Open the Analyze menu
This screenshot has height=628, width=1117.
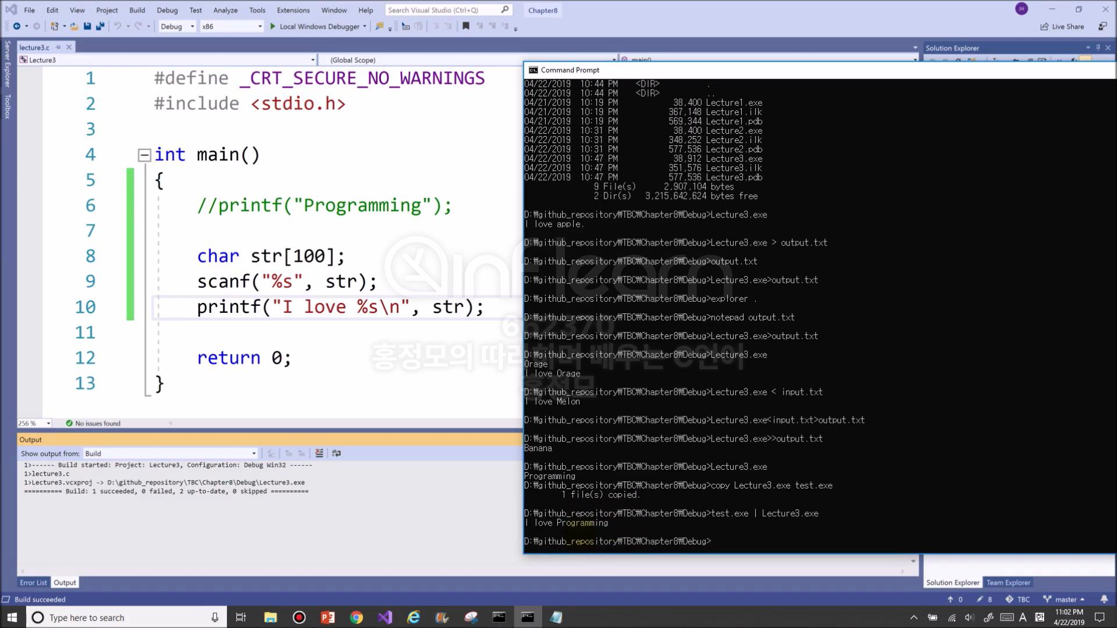225,10
